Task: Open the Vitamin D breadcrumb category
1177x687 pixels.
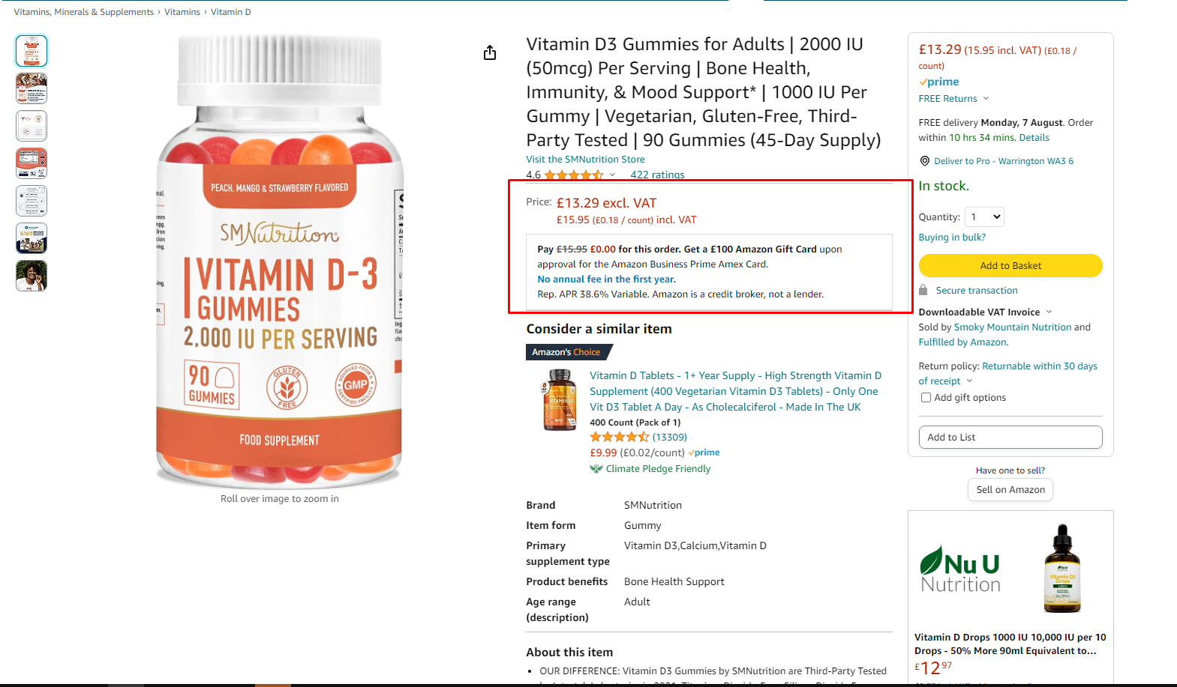Action: point(231,12)
